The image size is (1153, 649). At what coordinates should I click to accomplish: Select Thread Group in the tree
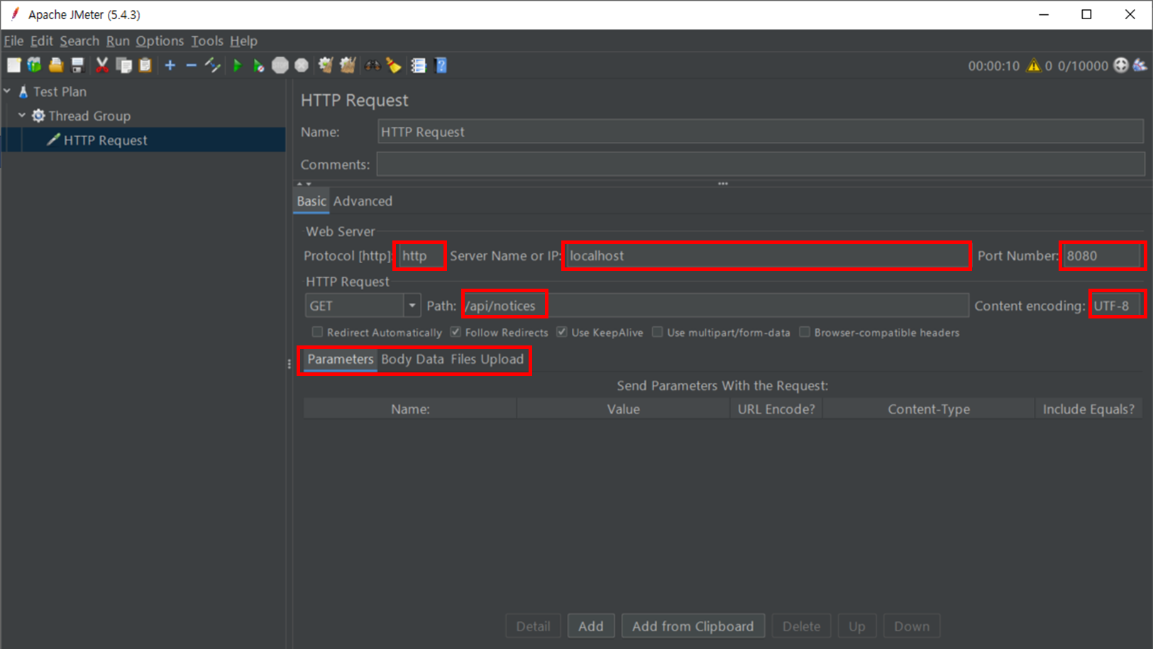[89, 116]
